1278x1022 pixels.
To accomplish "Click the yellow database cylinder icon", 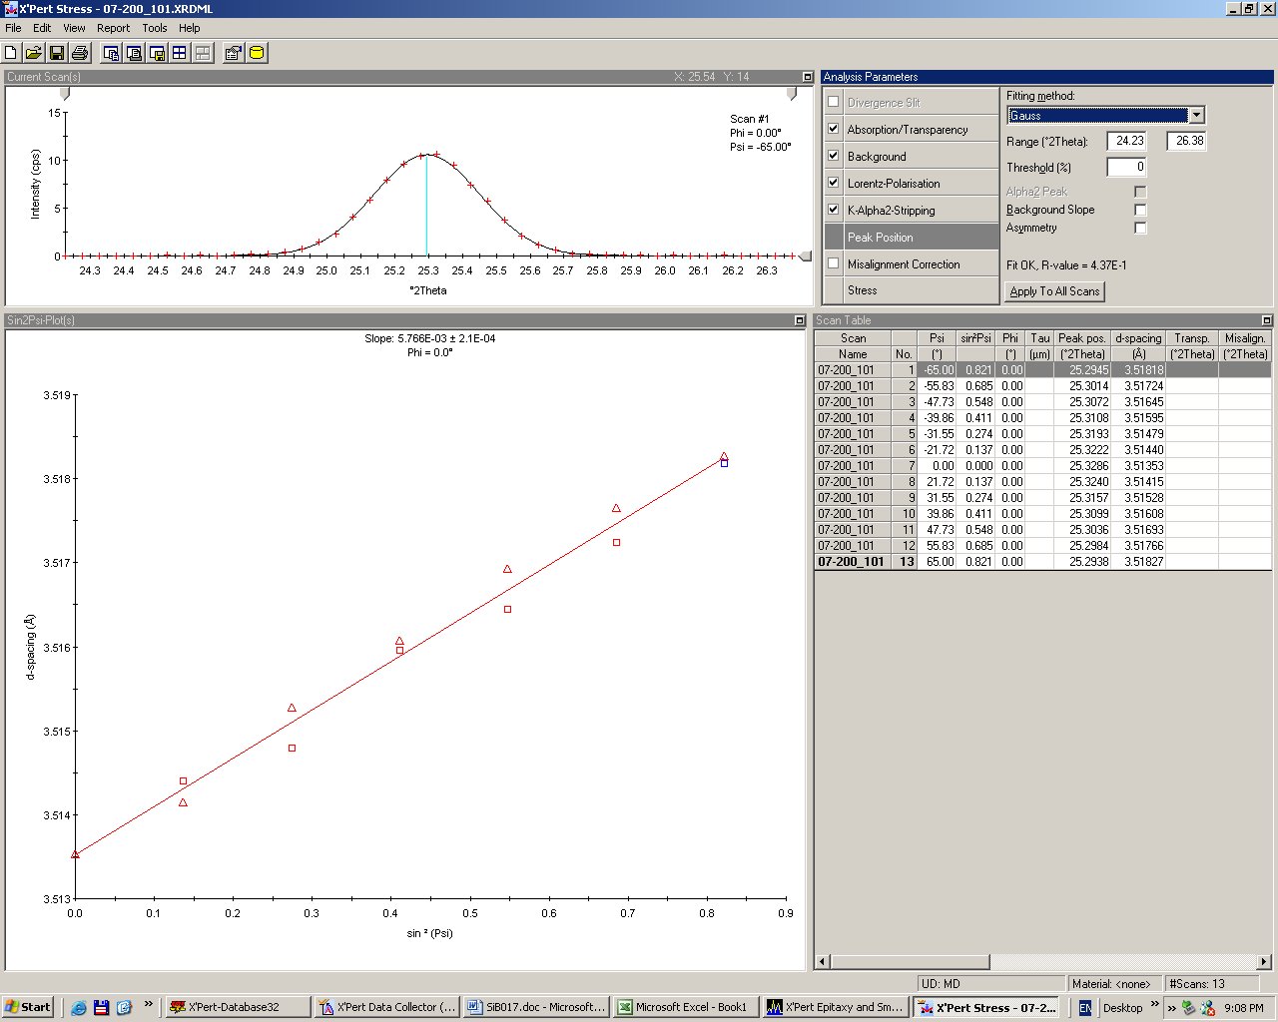I will [257, 53].
